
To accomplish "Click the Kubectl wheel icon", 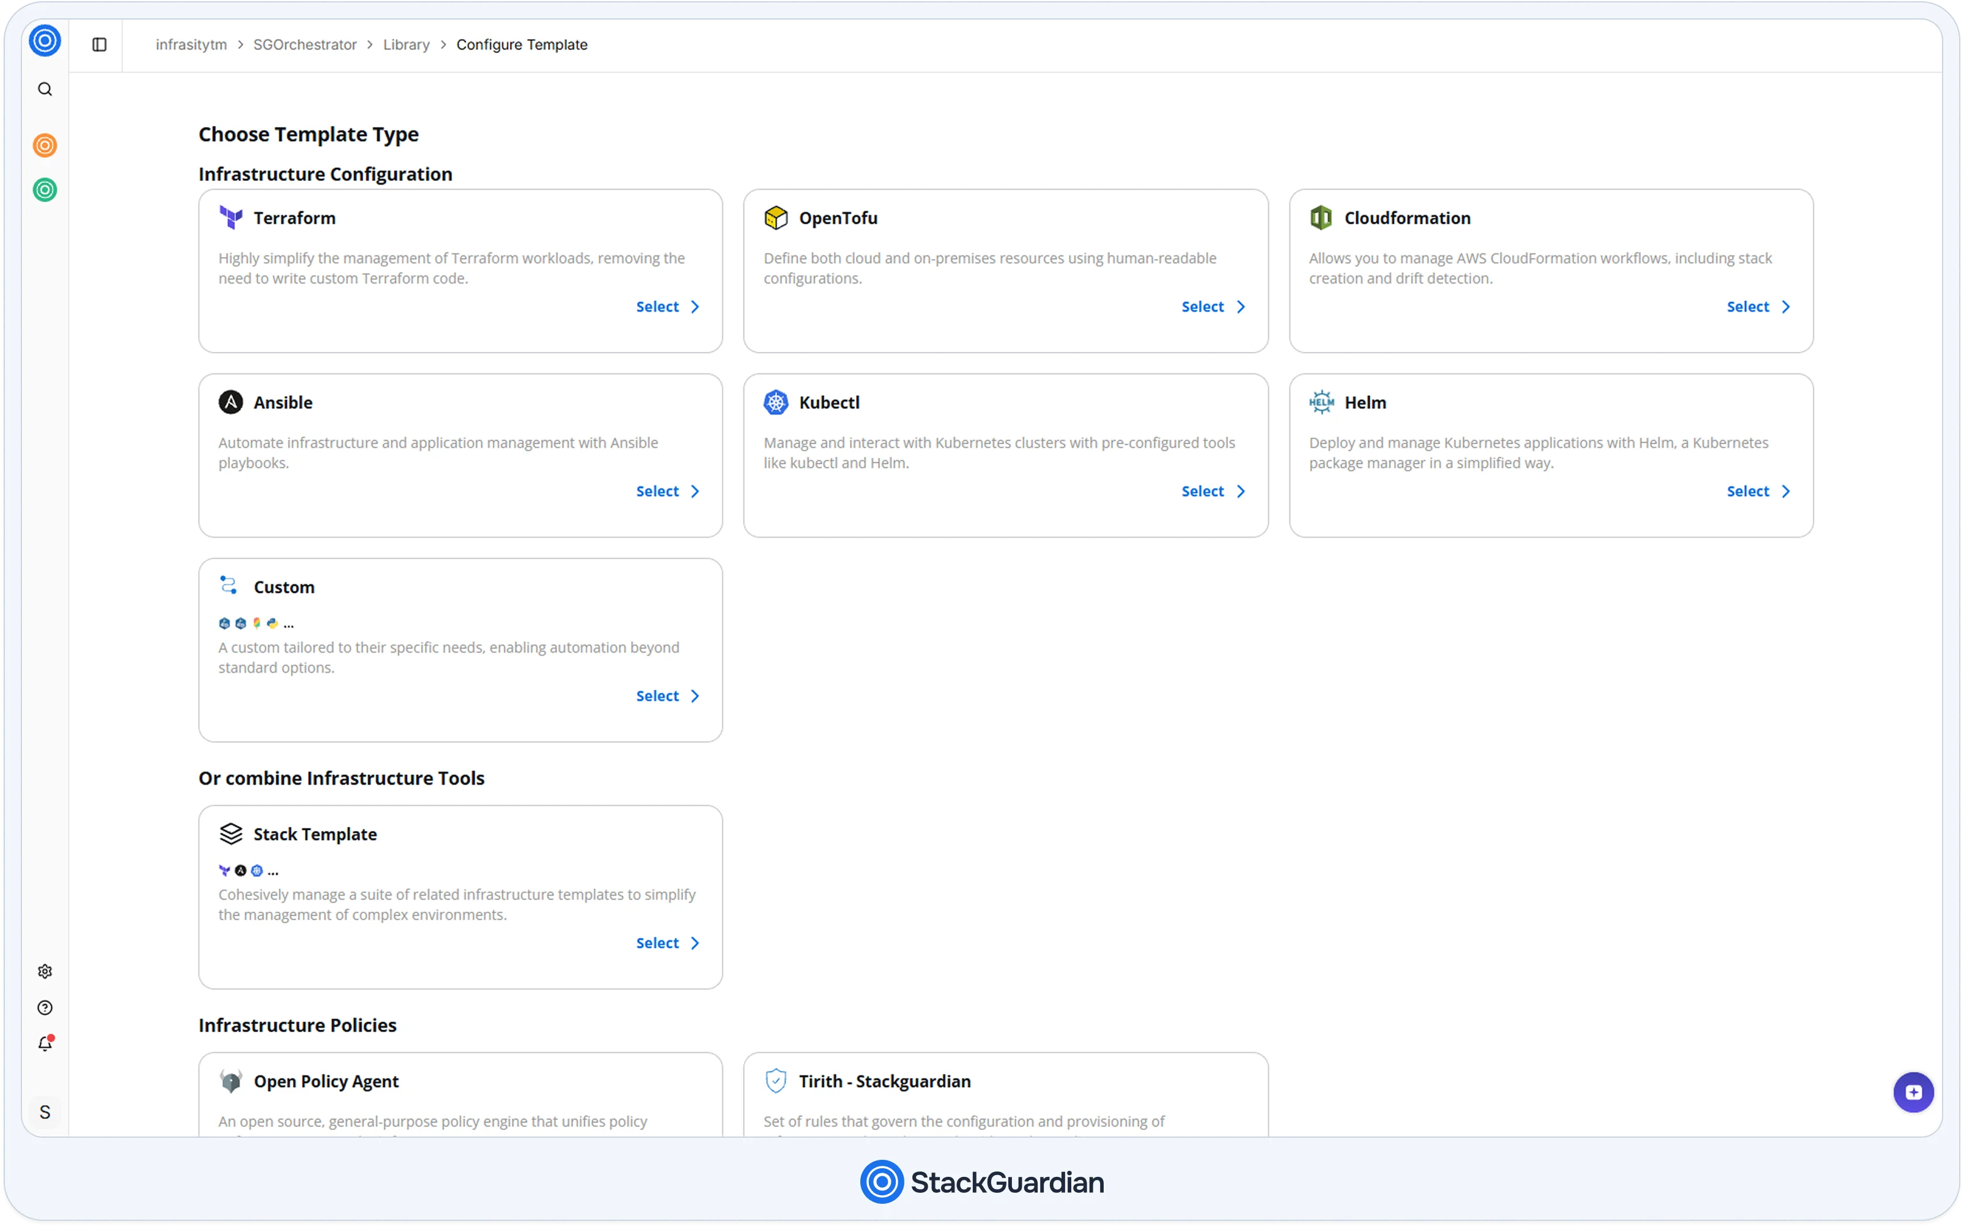I will [x=775, y=403].
